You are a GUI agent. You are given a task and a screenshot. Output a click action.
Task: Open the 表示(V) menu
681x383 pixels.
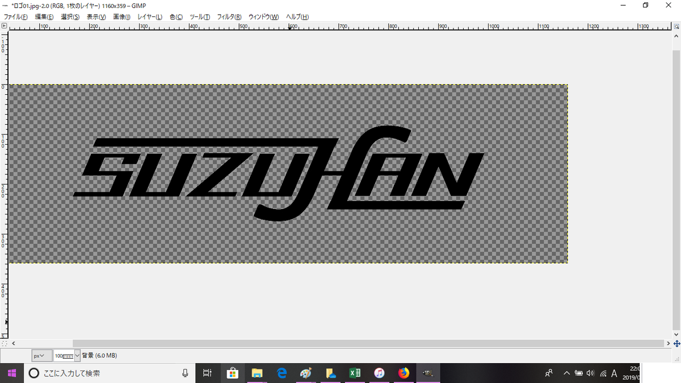click(x=96, y=17)
